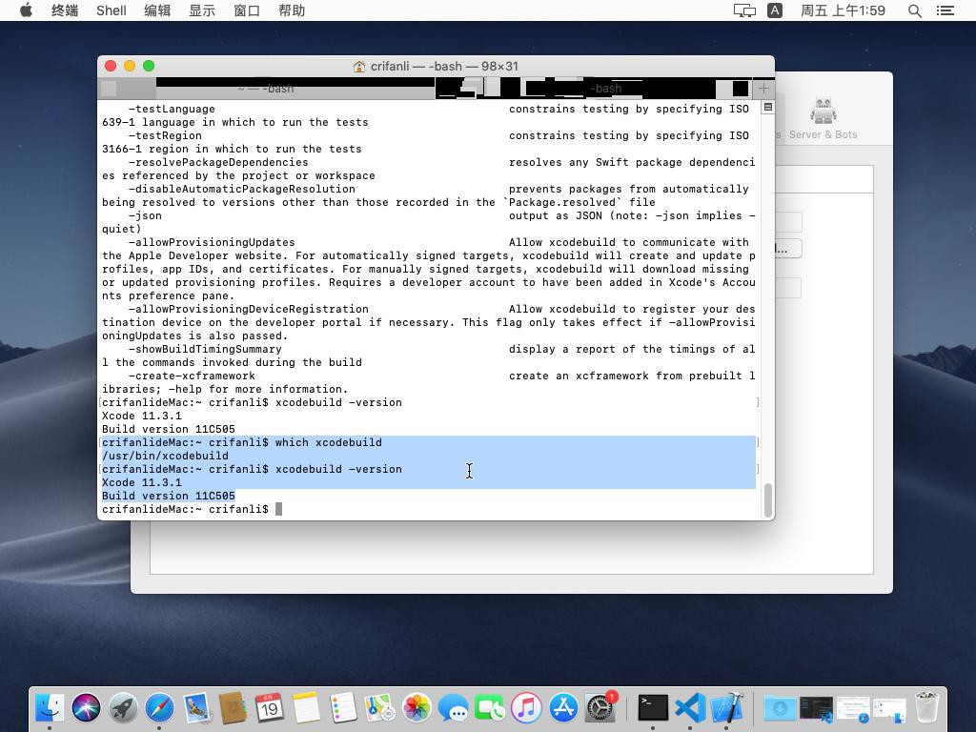Click the menu bar clock 周五 上午1:59
976x732 pixels.
843,10
